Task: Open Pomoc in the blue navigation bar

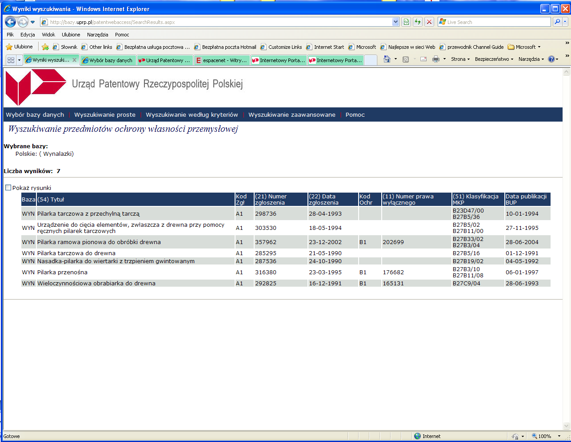Action: click(x=355, y=114)
